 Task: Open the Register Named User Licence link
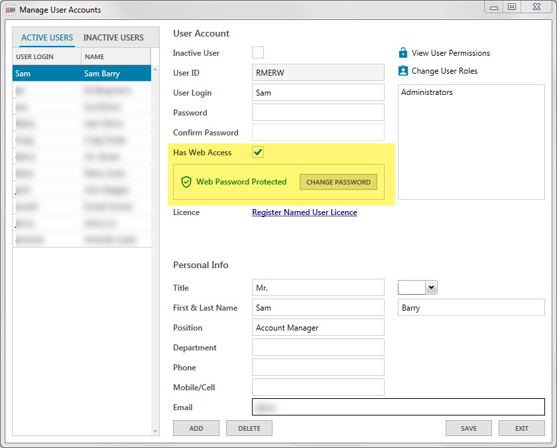coord(304,212)
